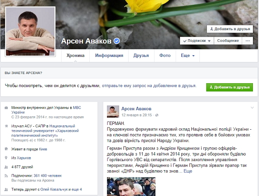Click the Сообщение button

coord(228,41)
